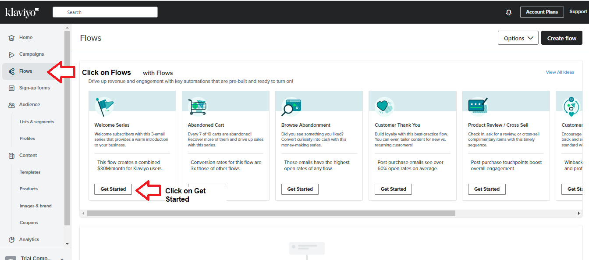This screenshot has width=589, height=260.
Task: Click the sidebar scroll down arrow
Action: tap(67, 244)
